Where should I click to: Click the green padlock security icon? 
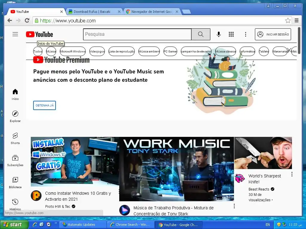(36, 21)
